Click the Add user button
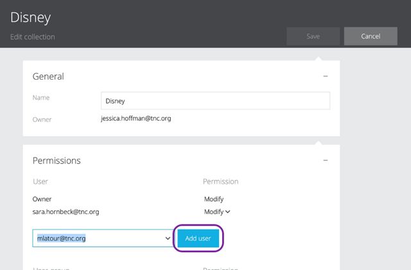Image resolution: width=411 pixels, height=270 pixels. pos(198,239)
